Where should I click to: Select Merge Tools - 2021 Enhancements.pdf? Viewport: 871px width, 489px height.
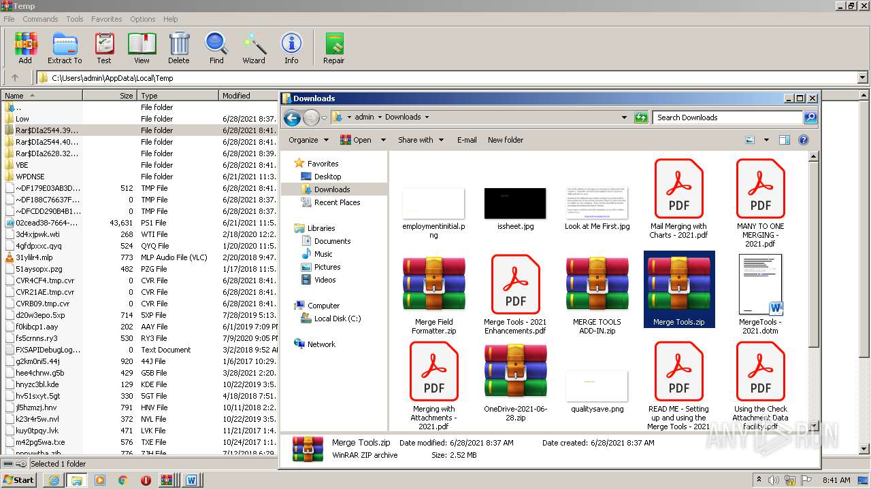(x=515, y=295)
